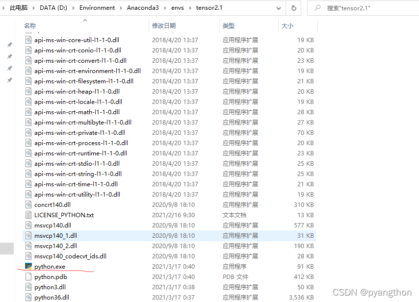Click the python3.dll file icon
This screenshot has height=302, width=419.
point(28,287)
